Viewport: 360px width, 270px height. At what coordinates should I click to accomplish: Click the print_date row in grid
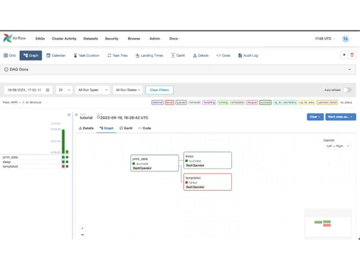[x=35, y=157]
